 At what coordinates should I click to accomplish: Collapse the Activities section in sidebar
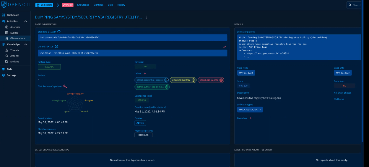tap(26, 21)
